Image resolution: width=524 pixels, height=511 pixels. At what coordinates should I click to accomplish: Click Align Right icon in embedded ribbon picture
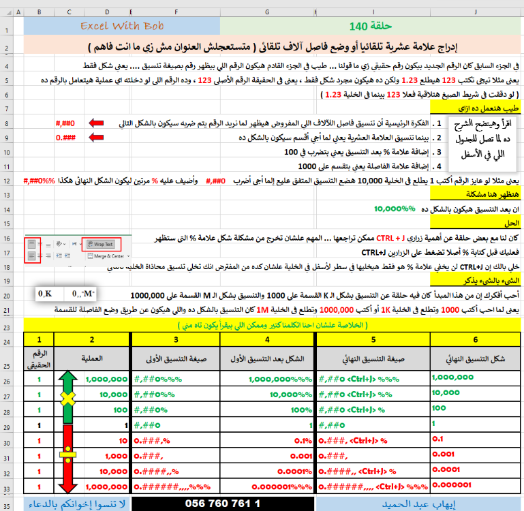[48, 256]
